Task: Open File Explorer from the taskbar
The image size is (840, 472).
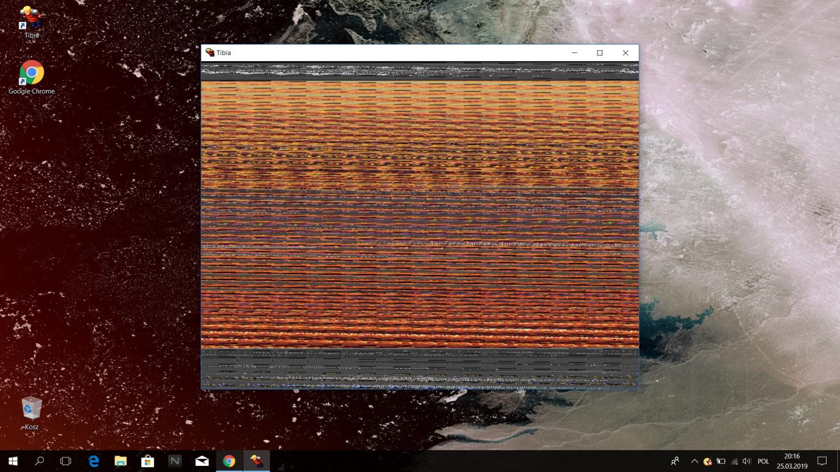Action: pyautogui.click(x=120, y=461)
